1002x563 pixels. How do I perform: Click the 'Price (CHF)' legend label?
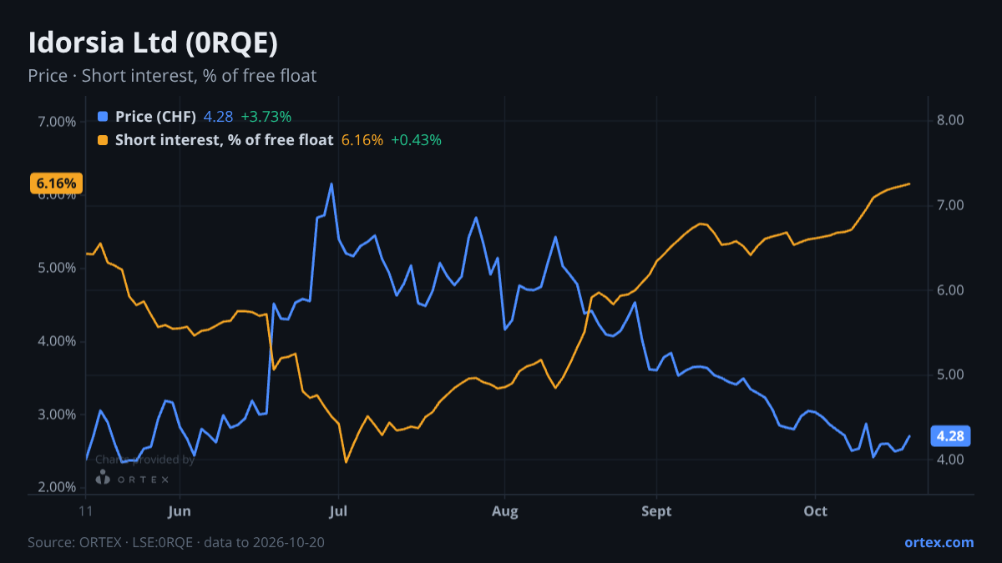pyautogui.click(x=155, y=117)
